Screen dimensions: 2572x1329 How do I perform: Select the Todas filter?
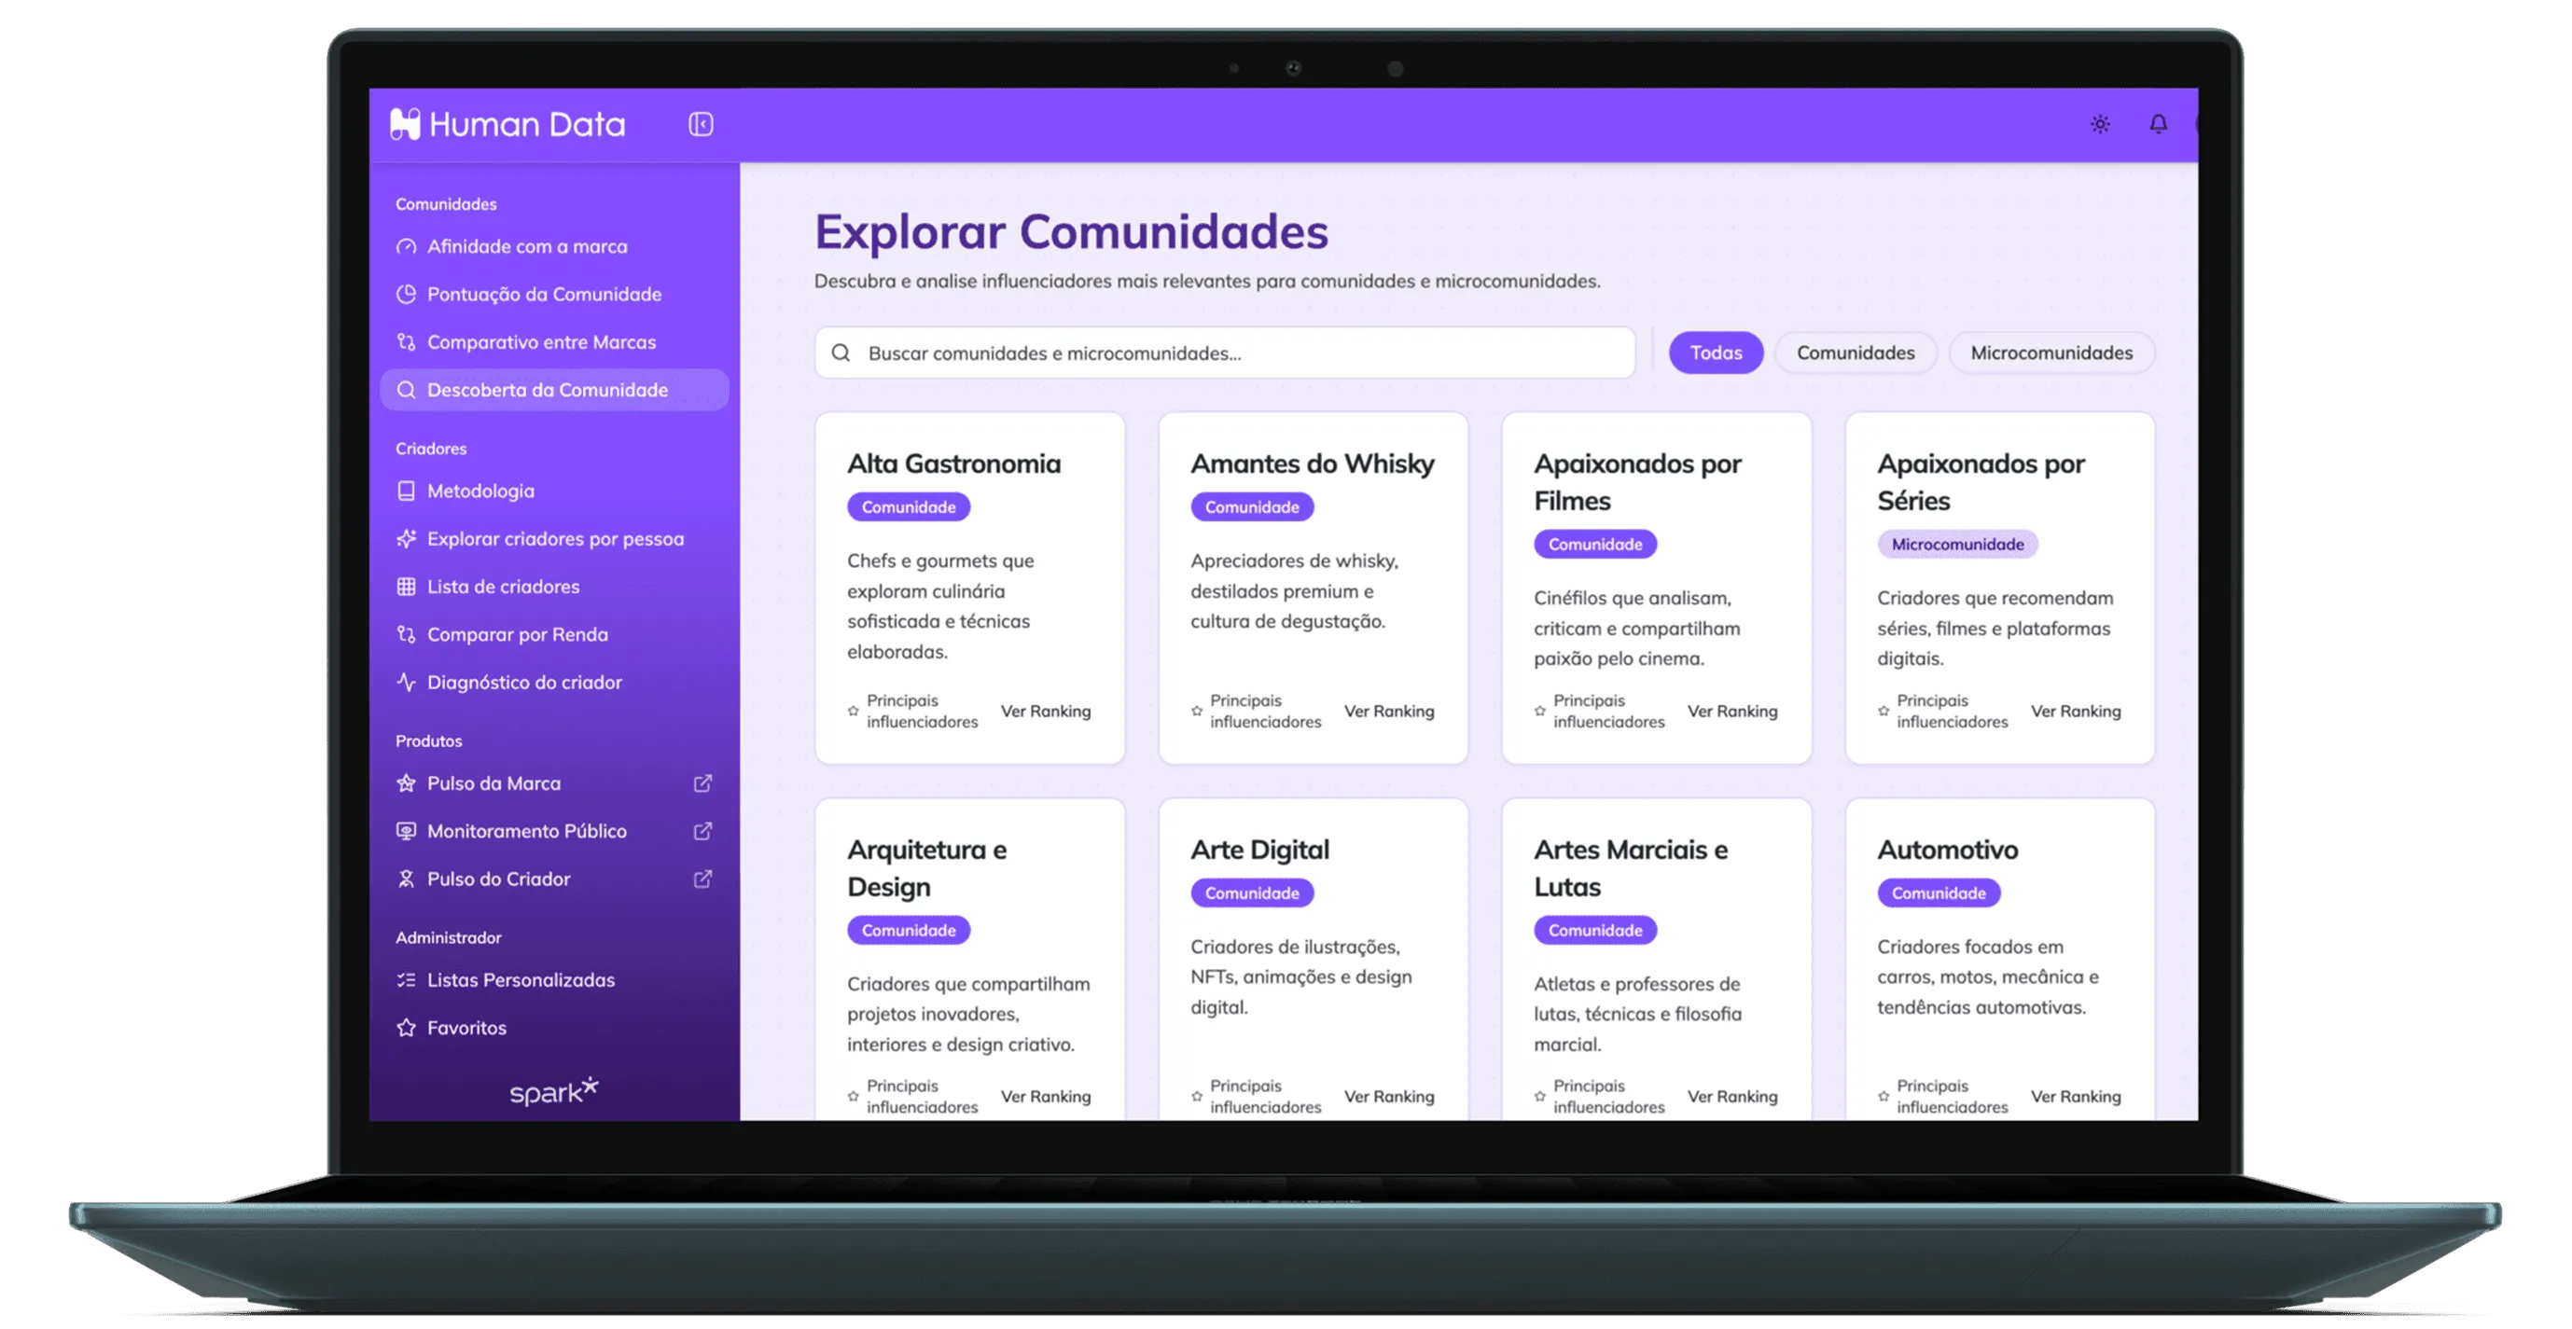pyautogui.click(x=1716, y=353)
